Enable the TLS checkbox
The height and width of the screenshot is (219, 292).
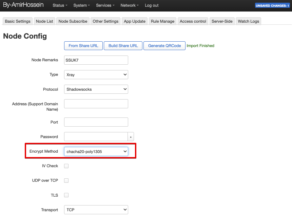pyautogui.click(x=66, y=195)
